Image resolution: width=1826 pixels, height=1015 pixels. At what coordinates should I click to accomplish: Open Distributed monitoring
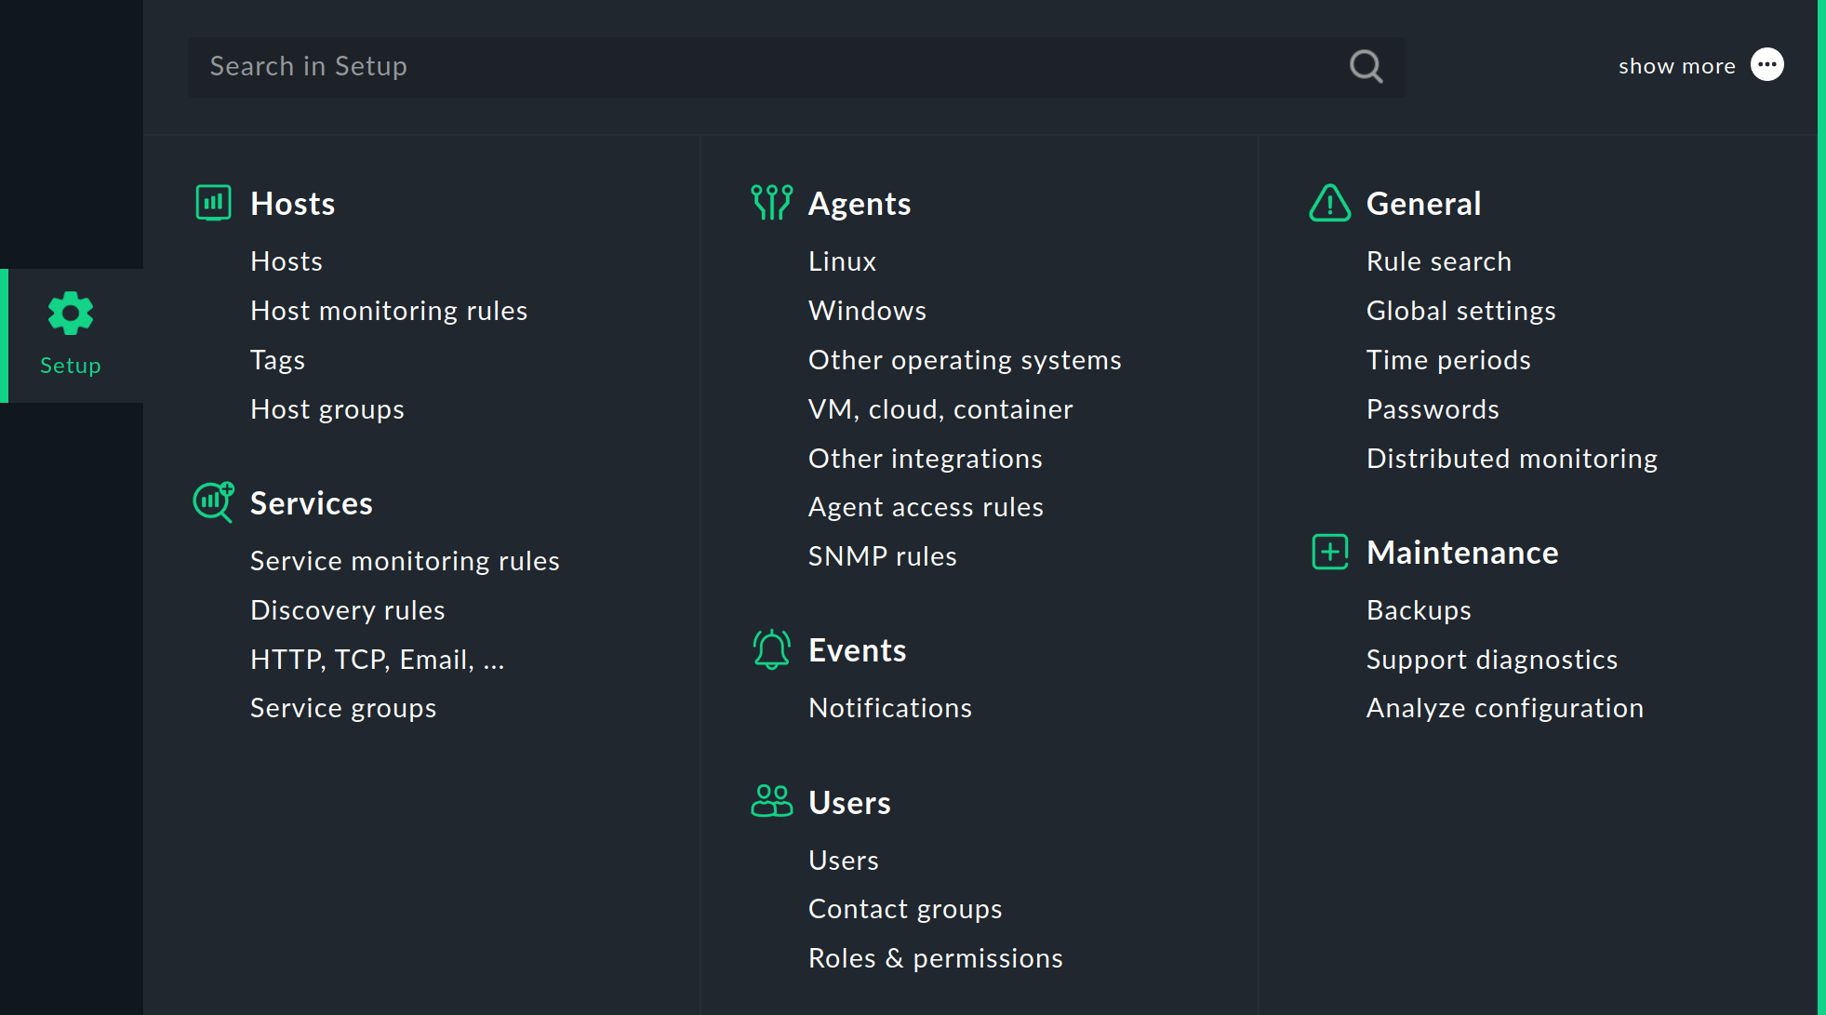[x=1512, y=459]
